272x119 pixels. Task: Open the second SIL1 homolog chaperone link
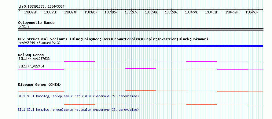(79, 110)
